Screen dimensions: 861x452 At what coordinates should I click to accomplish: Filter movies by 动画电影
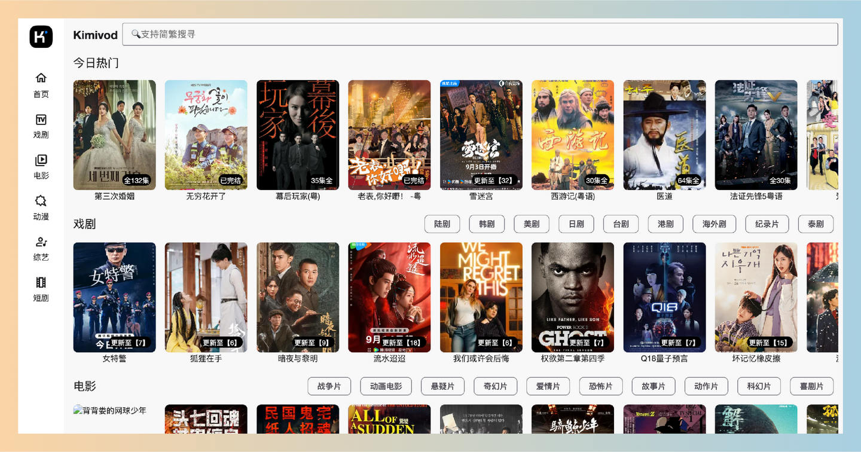click(386, 386)
